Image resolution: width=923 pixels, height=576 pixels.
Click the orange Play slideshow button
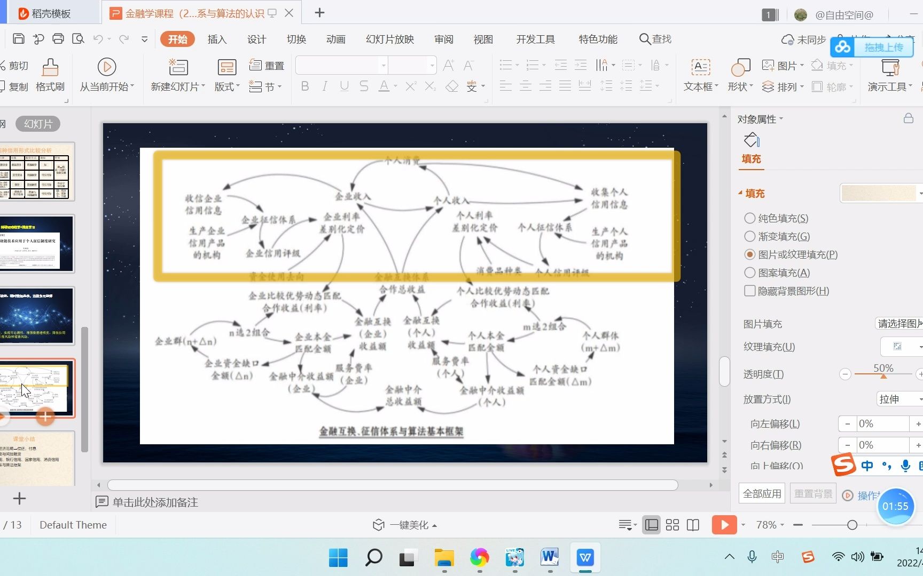pos(724,525)
